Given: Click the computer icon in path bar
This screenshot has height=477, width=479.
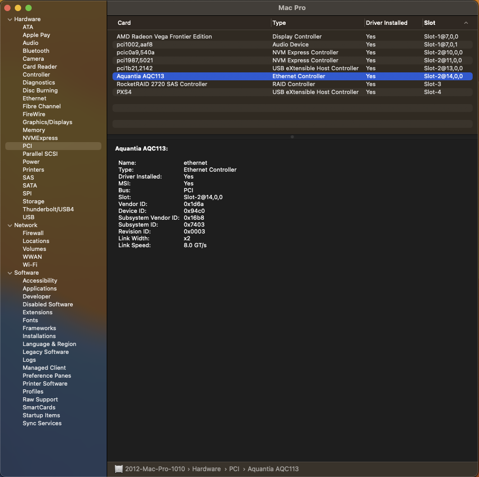Looking at the screenshot, I should pyautogui.click(x=118, y=469).
